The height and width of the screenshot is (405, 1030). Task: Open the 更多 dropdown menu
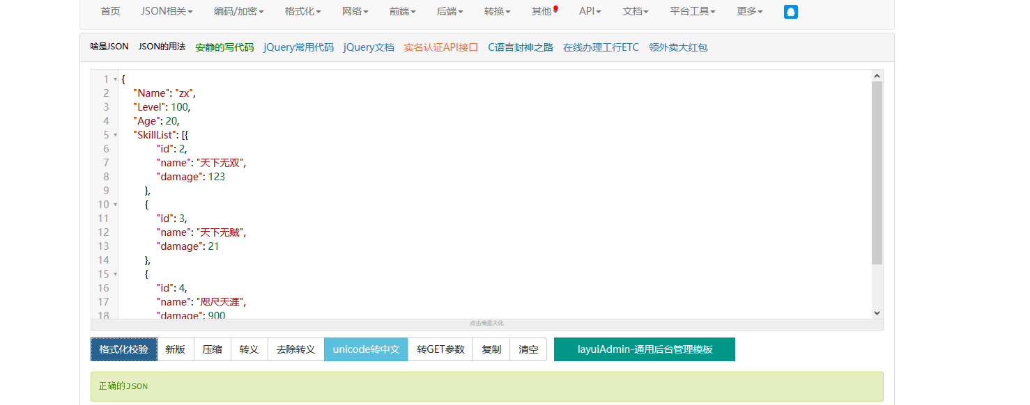coord(750,11)
